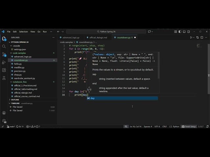Image resolution: width=210 pixels, height=157 pixels.
Task: Open the Extensions view icon
Action: tap(4, 70)
